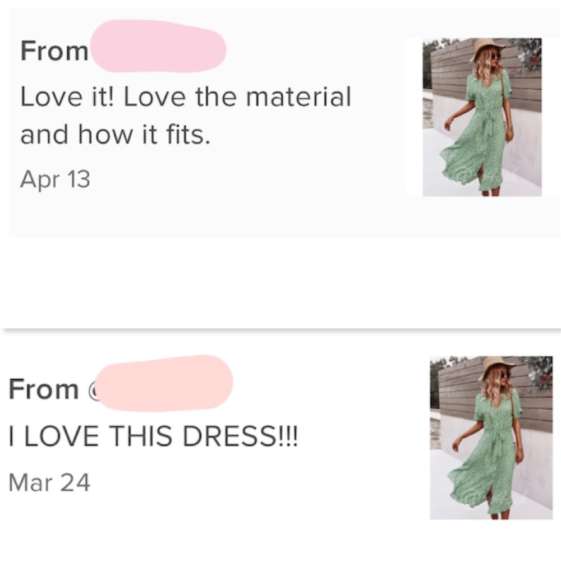Screen dimensions: 561x561
Task: Click the divider line between the two reviews
Action: (280, 329)
